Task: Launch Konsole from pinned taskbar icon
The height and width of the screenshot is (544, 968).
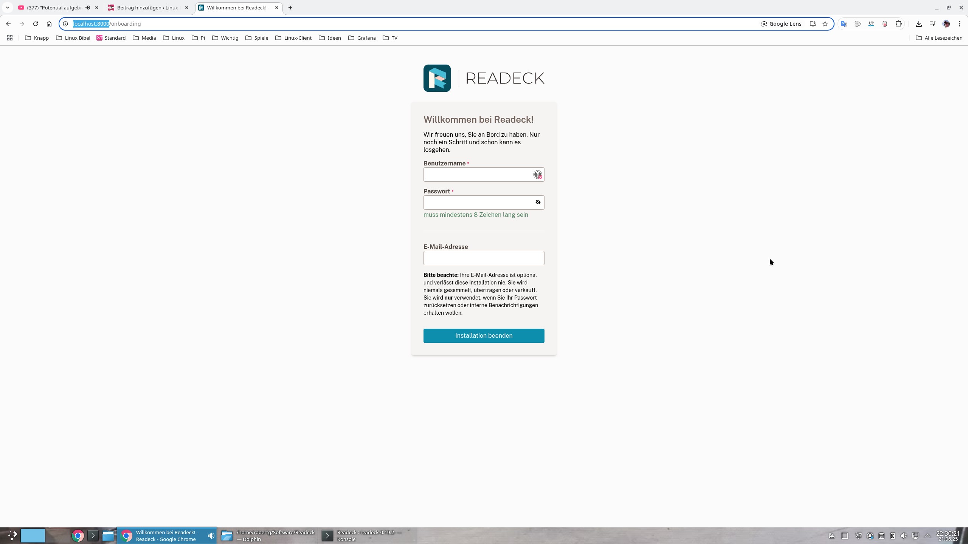Action: (93, 536)
